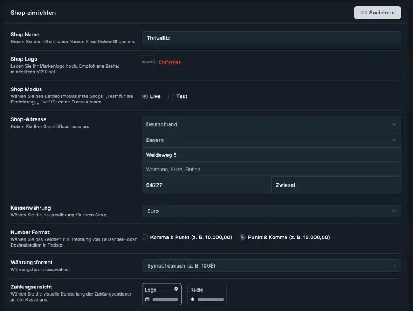
Task: Focus the Wohnung, Suite, Einheit field
Action: coord(271,170)
